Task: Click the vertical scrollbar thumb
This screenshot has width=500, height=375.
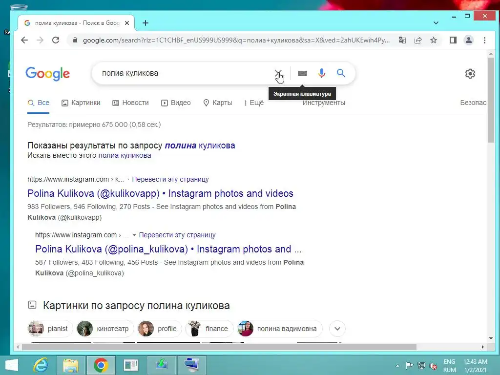Action: tap(491, 100)
